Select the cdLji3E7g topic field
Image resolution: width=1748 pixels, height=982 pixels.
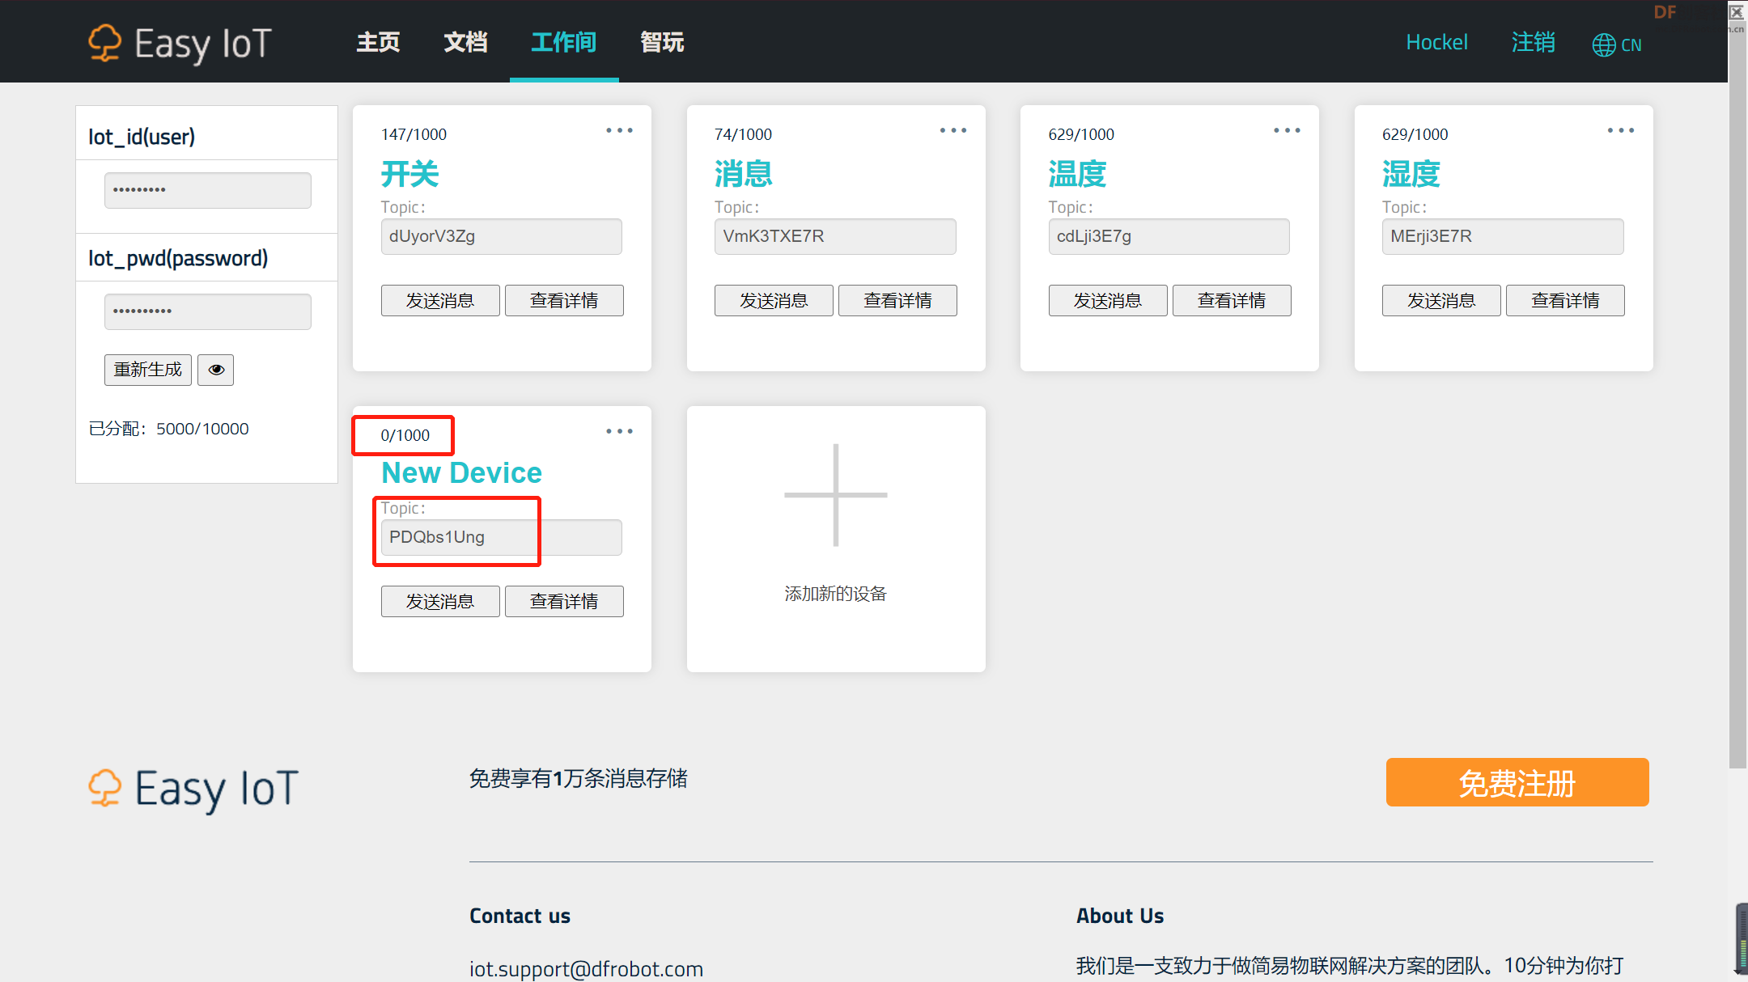click(1169, 236)
